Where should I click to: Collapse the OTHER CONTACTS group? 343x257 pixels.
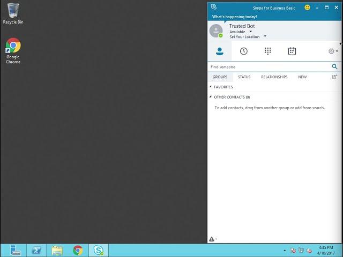coord(211,97)
